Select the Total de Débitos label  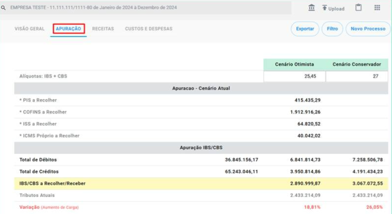click(x=38, y=160)
